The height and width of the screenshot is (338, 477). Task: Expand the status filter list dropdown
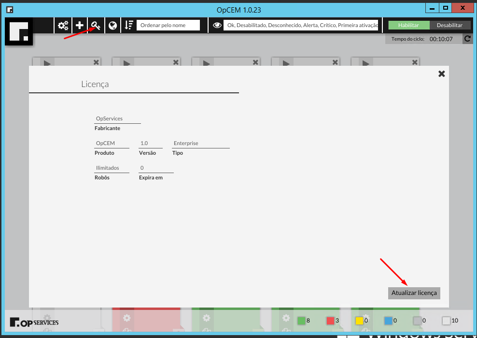(300, 25)
